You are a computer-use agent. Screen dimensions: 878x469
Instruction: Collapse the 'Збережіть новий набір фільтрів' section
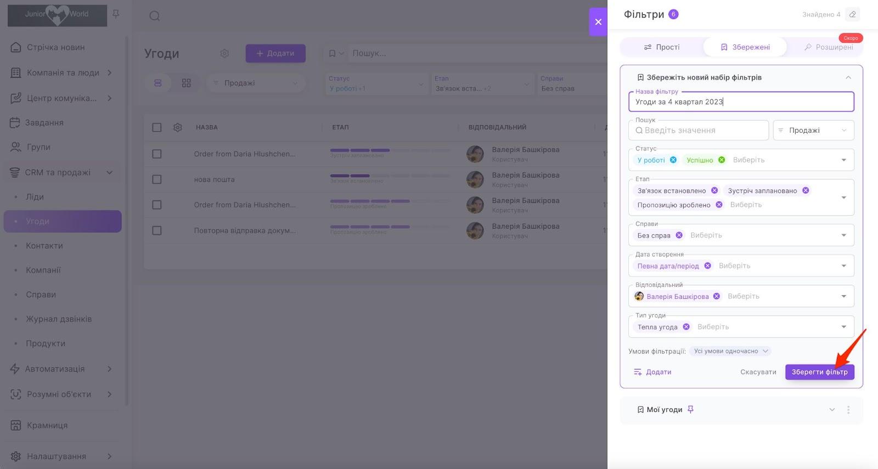coord(848,77)
